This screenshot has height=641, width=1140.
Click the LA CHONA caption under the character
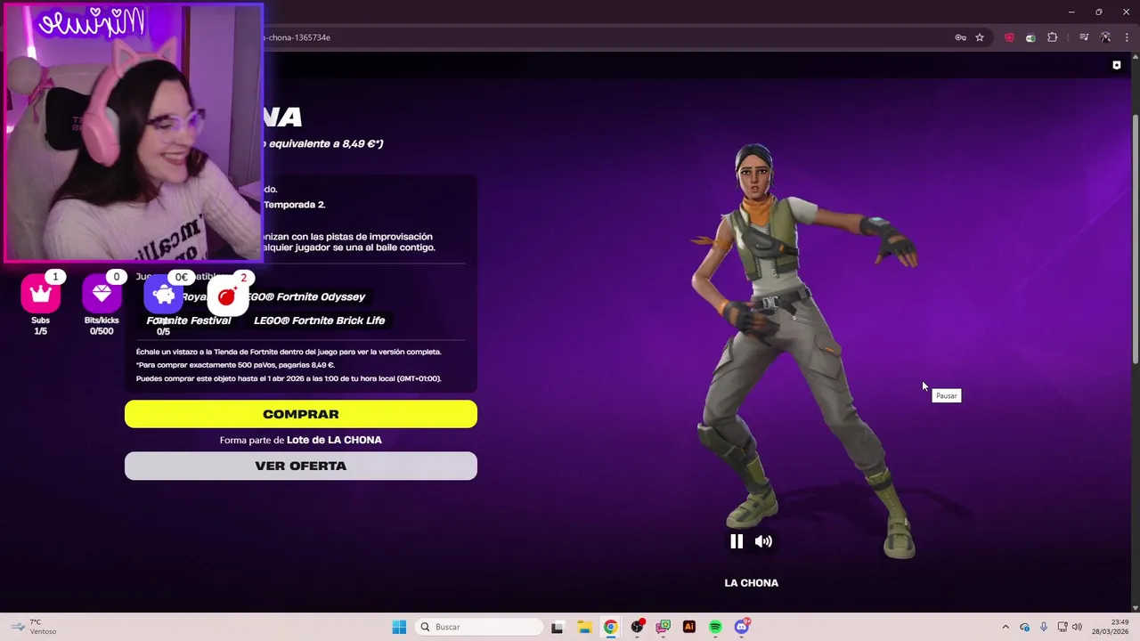[x=751, y=583]
